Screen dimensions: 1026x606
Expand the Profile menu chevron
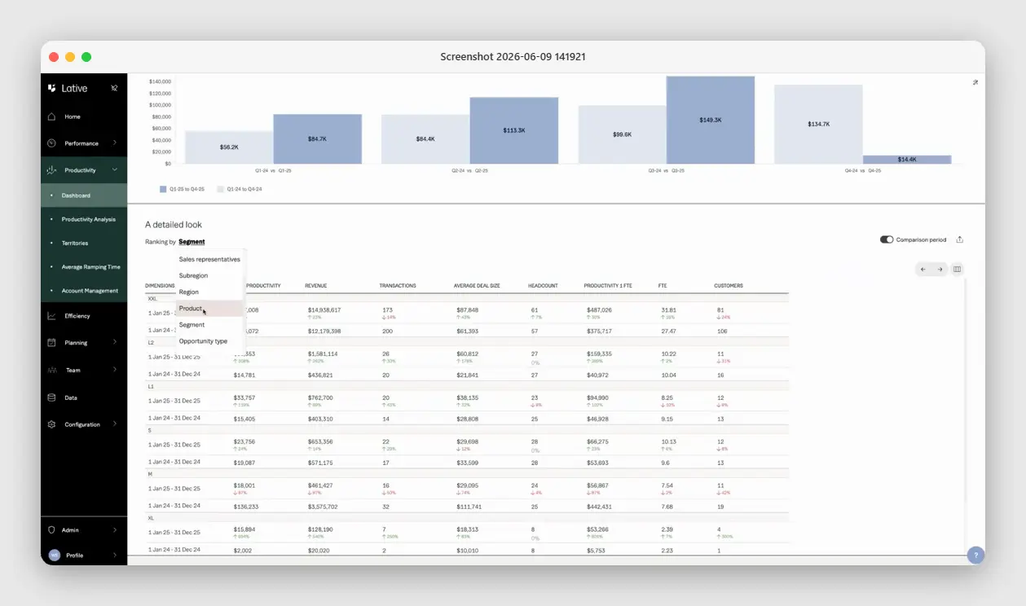point(115,555)
